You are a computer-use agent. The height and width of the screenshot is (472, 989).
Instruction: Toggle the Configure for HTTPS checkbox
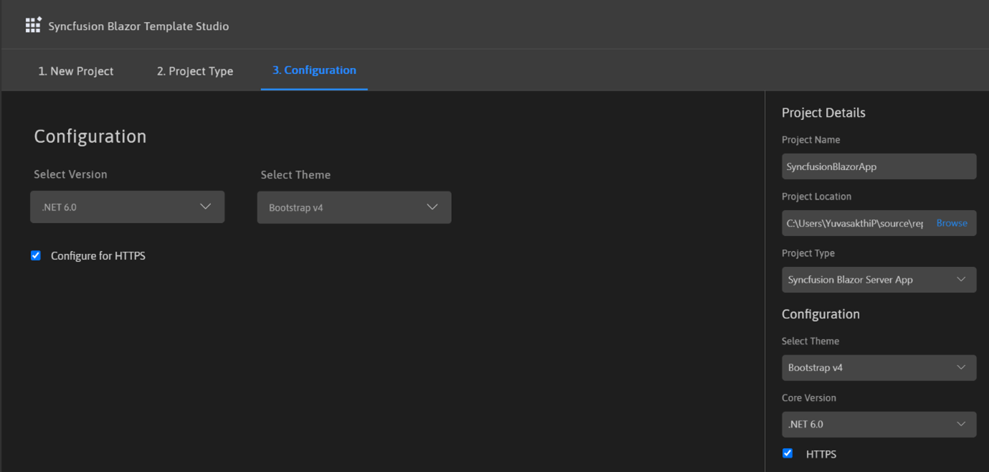(x=36, y=255)
